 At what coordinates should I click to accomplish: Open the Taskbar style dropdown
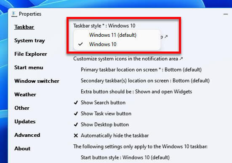pos(104,26)
